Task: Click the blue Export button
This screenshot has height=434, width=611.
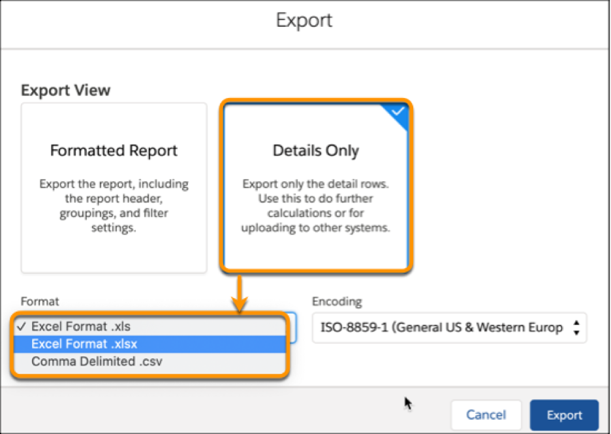Action: click(x=564, y=415)
